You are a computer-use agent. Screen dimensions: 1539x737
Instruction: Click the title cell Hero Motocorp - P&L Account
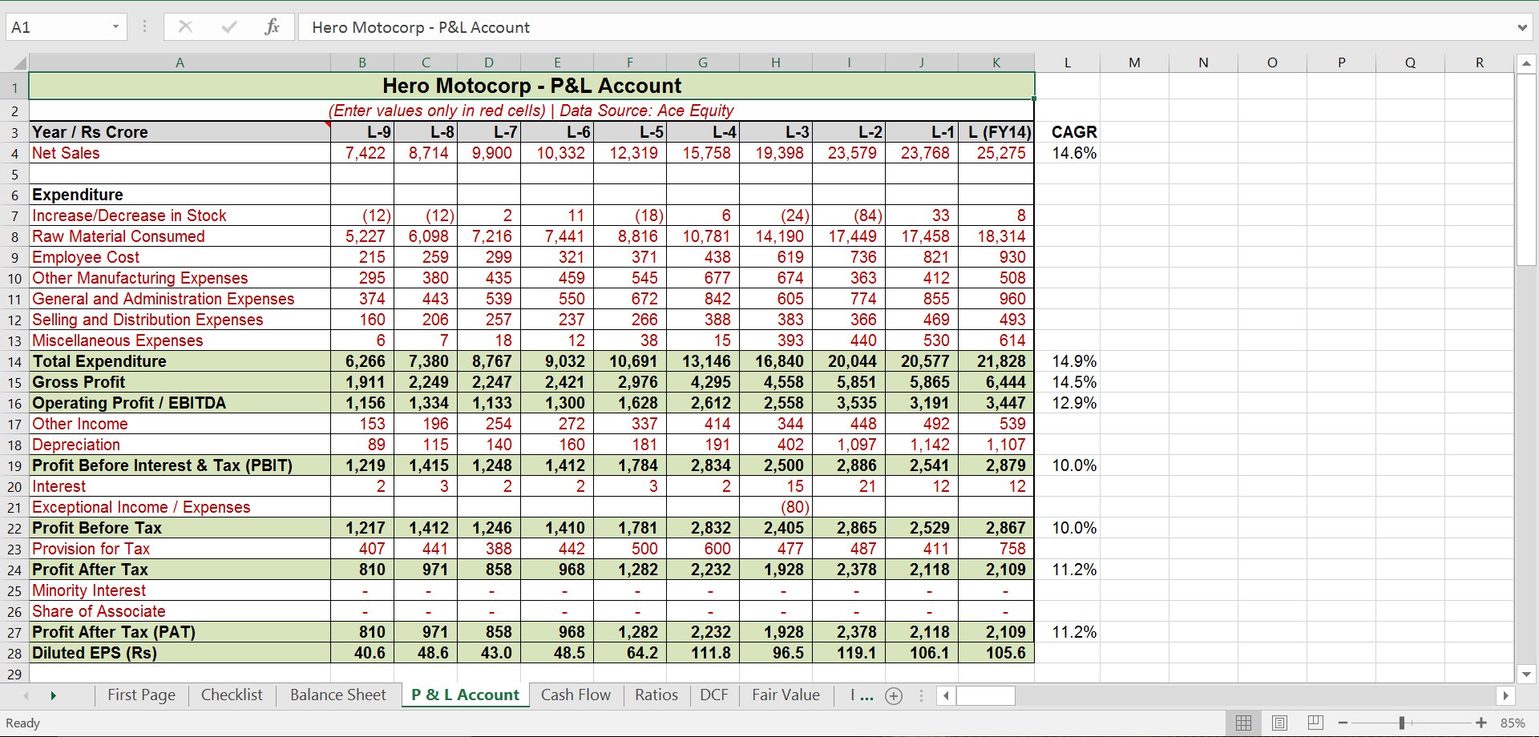click(531, 86)
